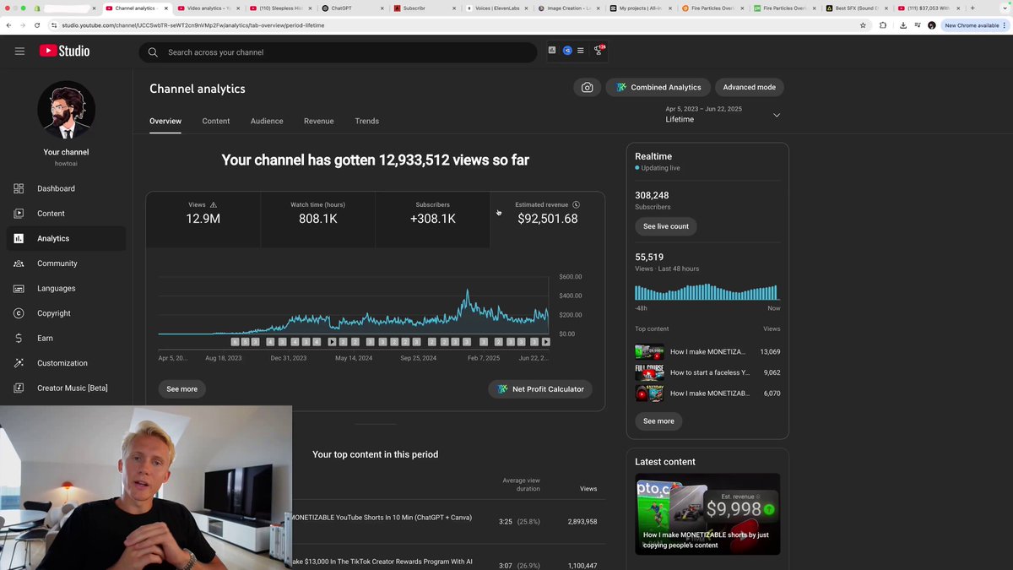Open latest content thumbnail showing $9,998
The height and width of the screenshot is (570, 1013).
(x=707, y=514)
